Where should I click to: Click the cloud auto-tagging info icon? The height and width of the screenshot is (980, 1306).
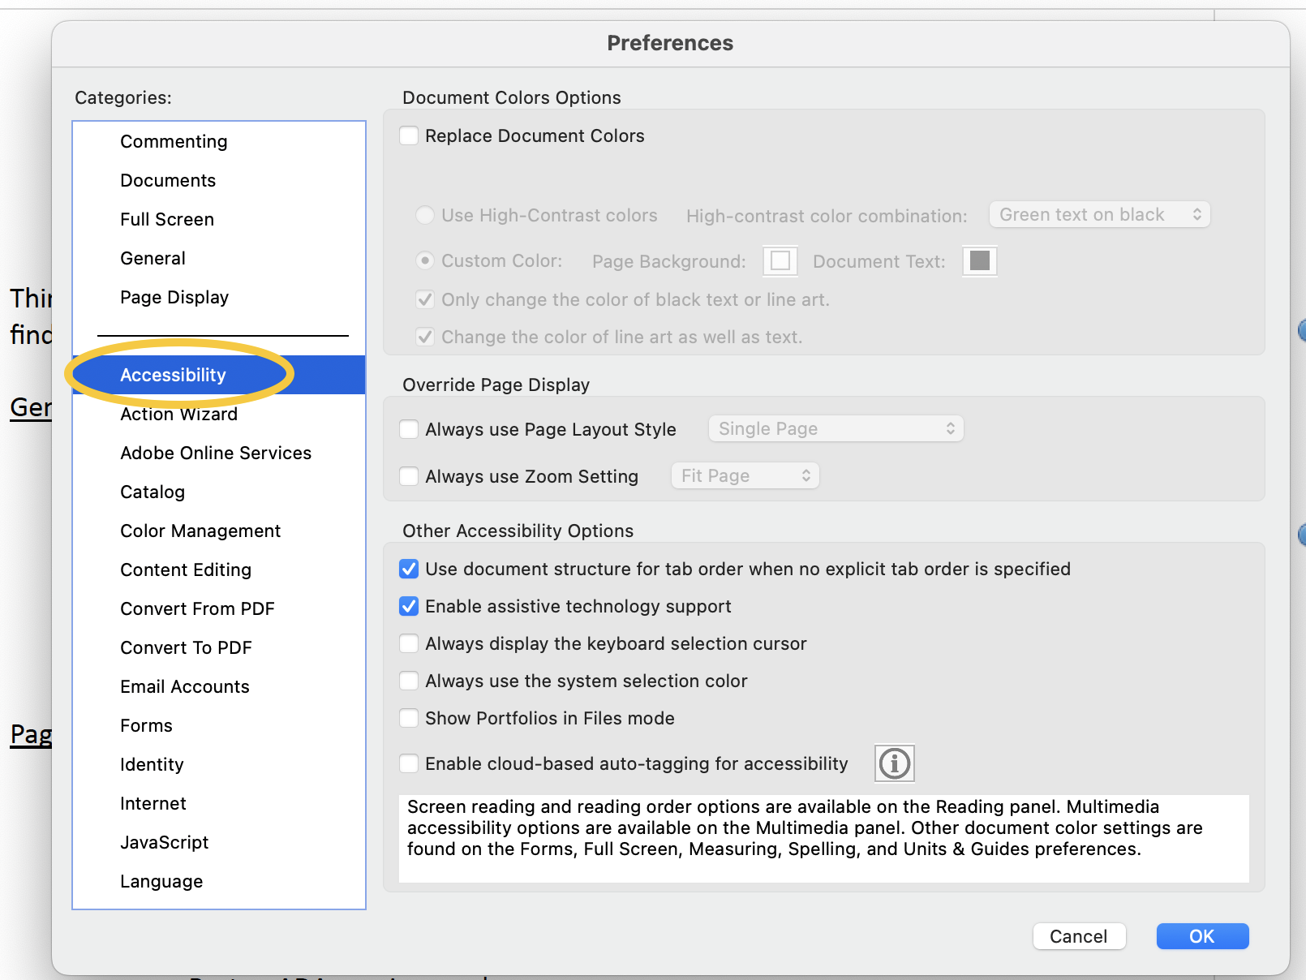click(x=894, y=763)
